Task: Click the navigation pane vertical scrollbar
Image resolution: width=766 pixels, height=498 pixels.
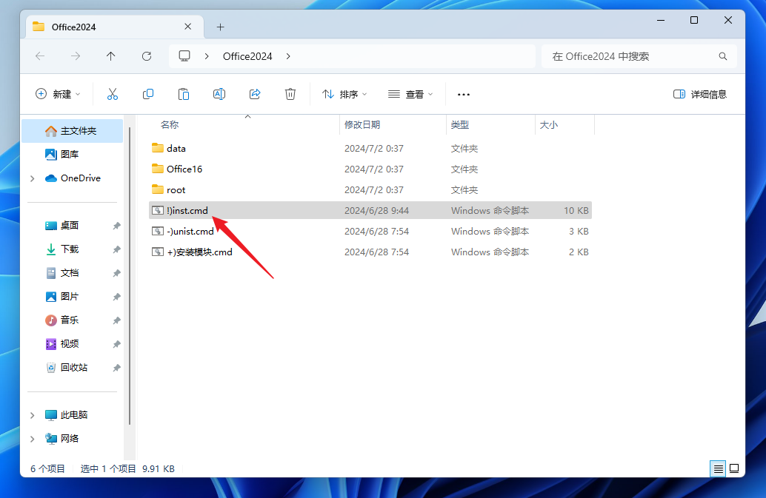Action: [x=130, y=275]
